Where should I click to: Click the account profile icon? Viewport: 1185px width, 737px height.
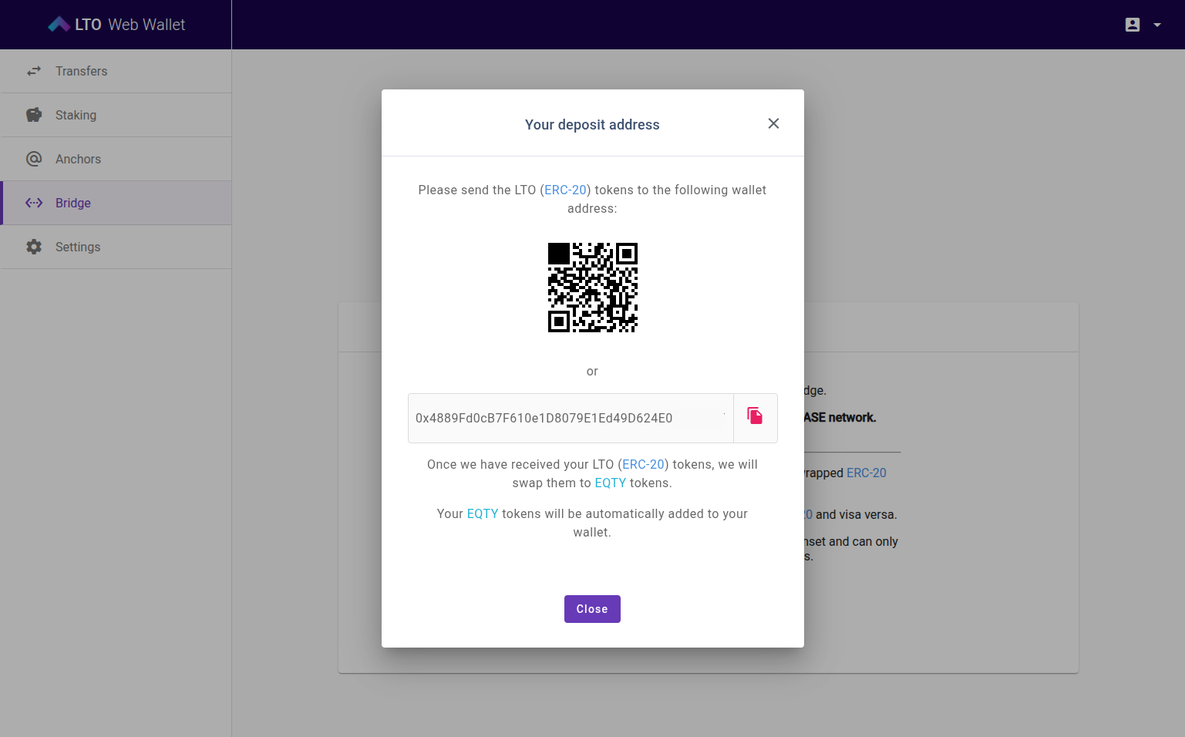pos(1132,25)
